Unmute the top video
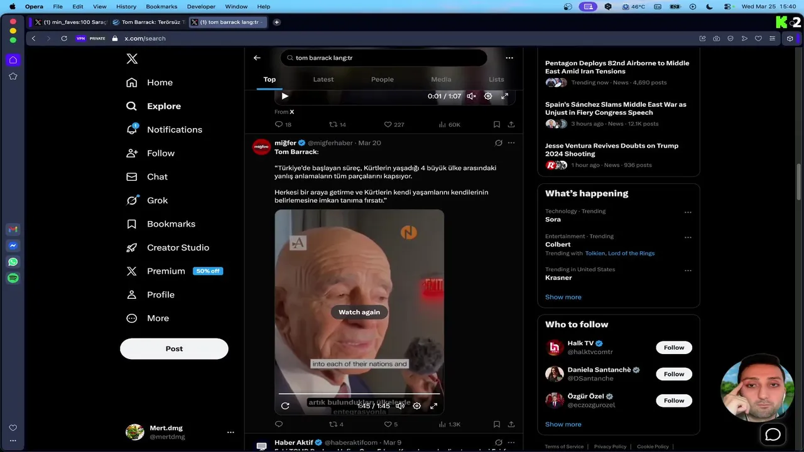804x452 pixels. (x=471, y=96)
